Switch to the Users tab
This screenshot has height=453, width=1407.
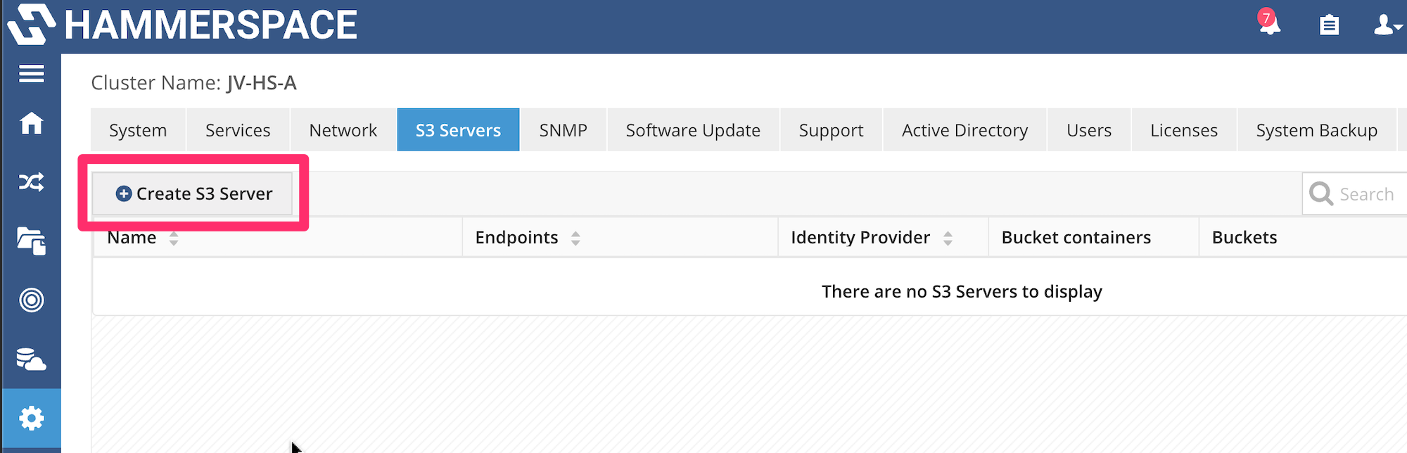[1089, 130]
